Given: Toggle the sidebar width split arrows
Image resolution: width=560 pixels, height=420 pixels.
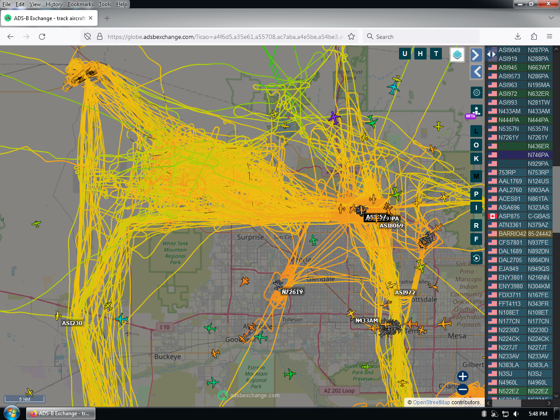Looking at the screenshot, I should coord(492,54).
